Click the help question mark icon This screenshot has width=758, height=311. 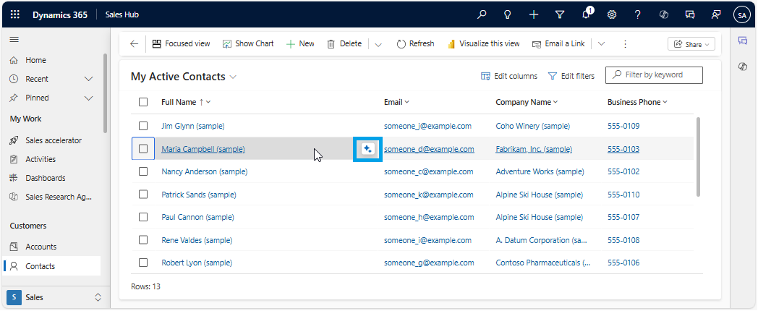[x=637, y=14]
